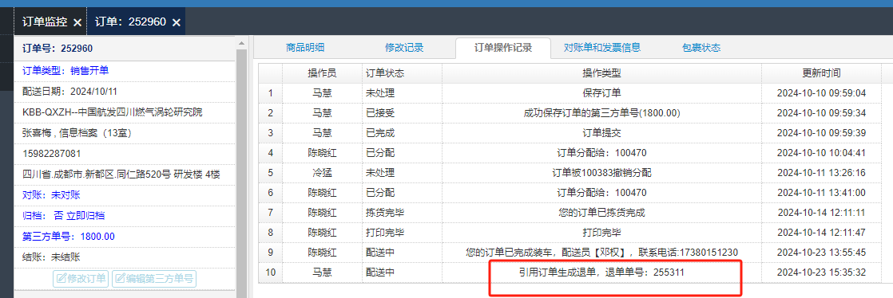
Task: Close the 订单: 252960 tab
Action: [x=177, y=22]
